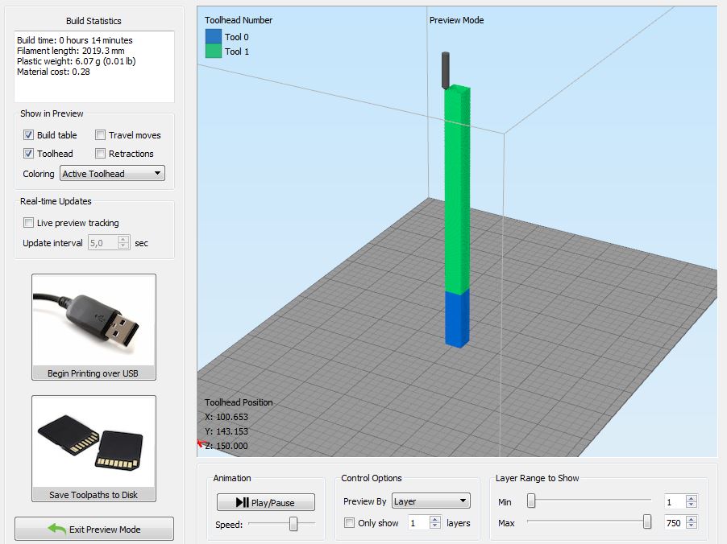This screenshot has height=544, width=727.
Task: Toggle the Toolhead checkbox
Action: pyautogui.click(x=29, y=154)
